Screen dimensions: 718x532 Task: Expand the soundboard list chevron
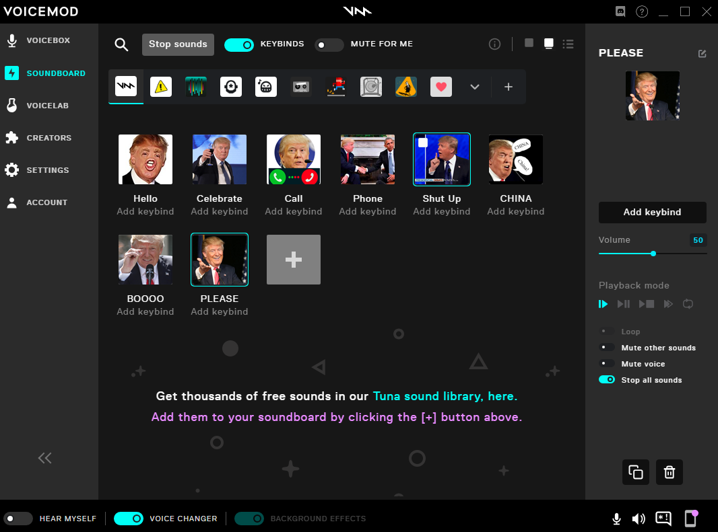tap(475, 87)
